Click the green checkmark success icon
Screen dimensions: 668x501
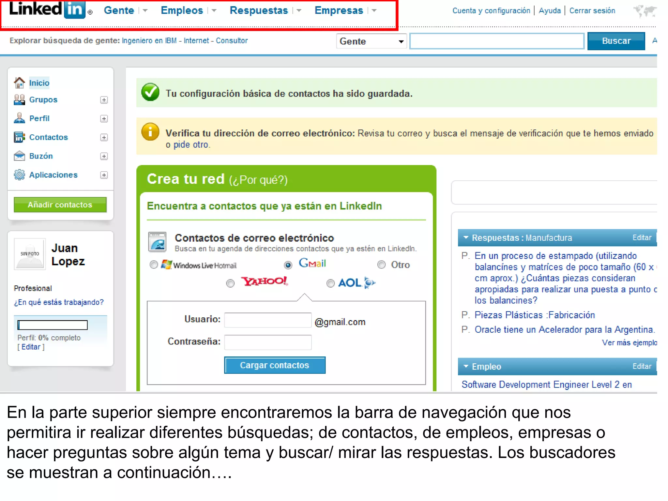coord(150,92)
